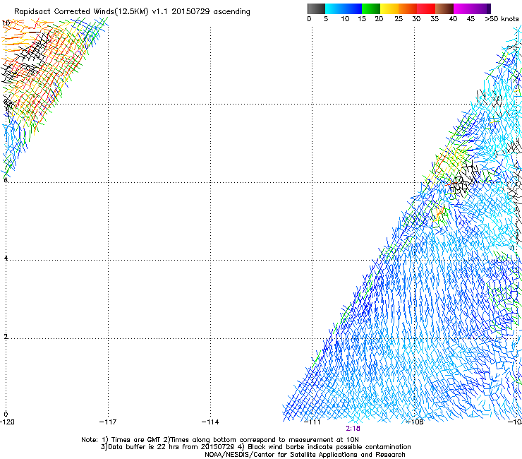Click the -117 longitude axis label
522x459 pixels.
pyautogui.click(x=108, y=422)
